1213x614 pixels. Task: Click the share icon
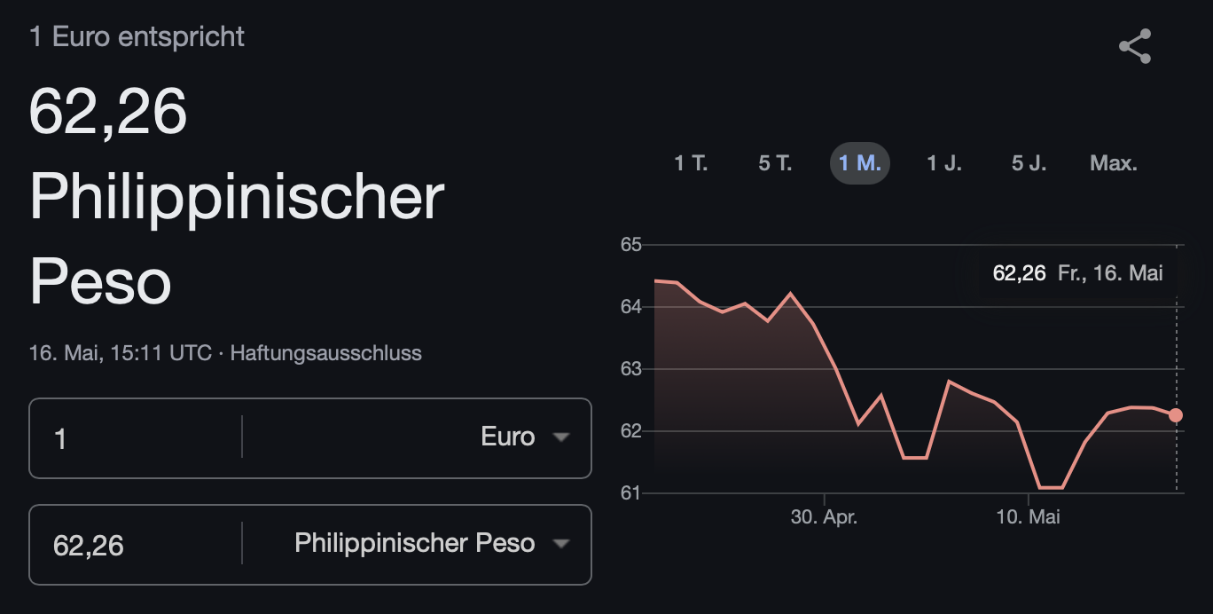[1134, 46]
